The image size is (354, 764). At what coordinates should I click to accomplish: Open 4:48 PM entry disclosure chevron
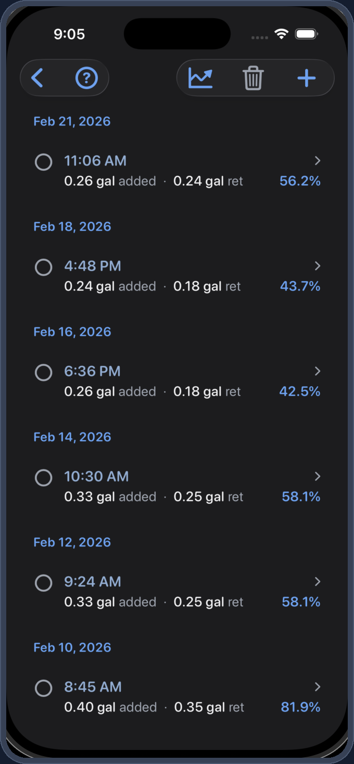[x=318, y=266]
